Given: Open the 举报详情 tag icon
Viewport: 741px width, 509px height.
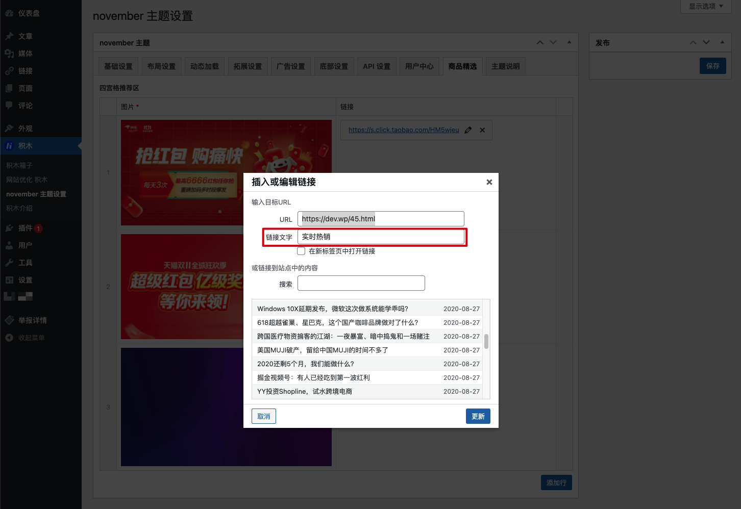Looking at the screenshot, I should 9,320.
